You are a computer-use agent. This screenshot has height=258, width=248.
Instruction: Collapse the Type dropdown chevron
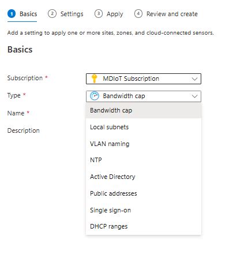tap(194, 96)
